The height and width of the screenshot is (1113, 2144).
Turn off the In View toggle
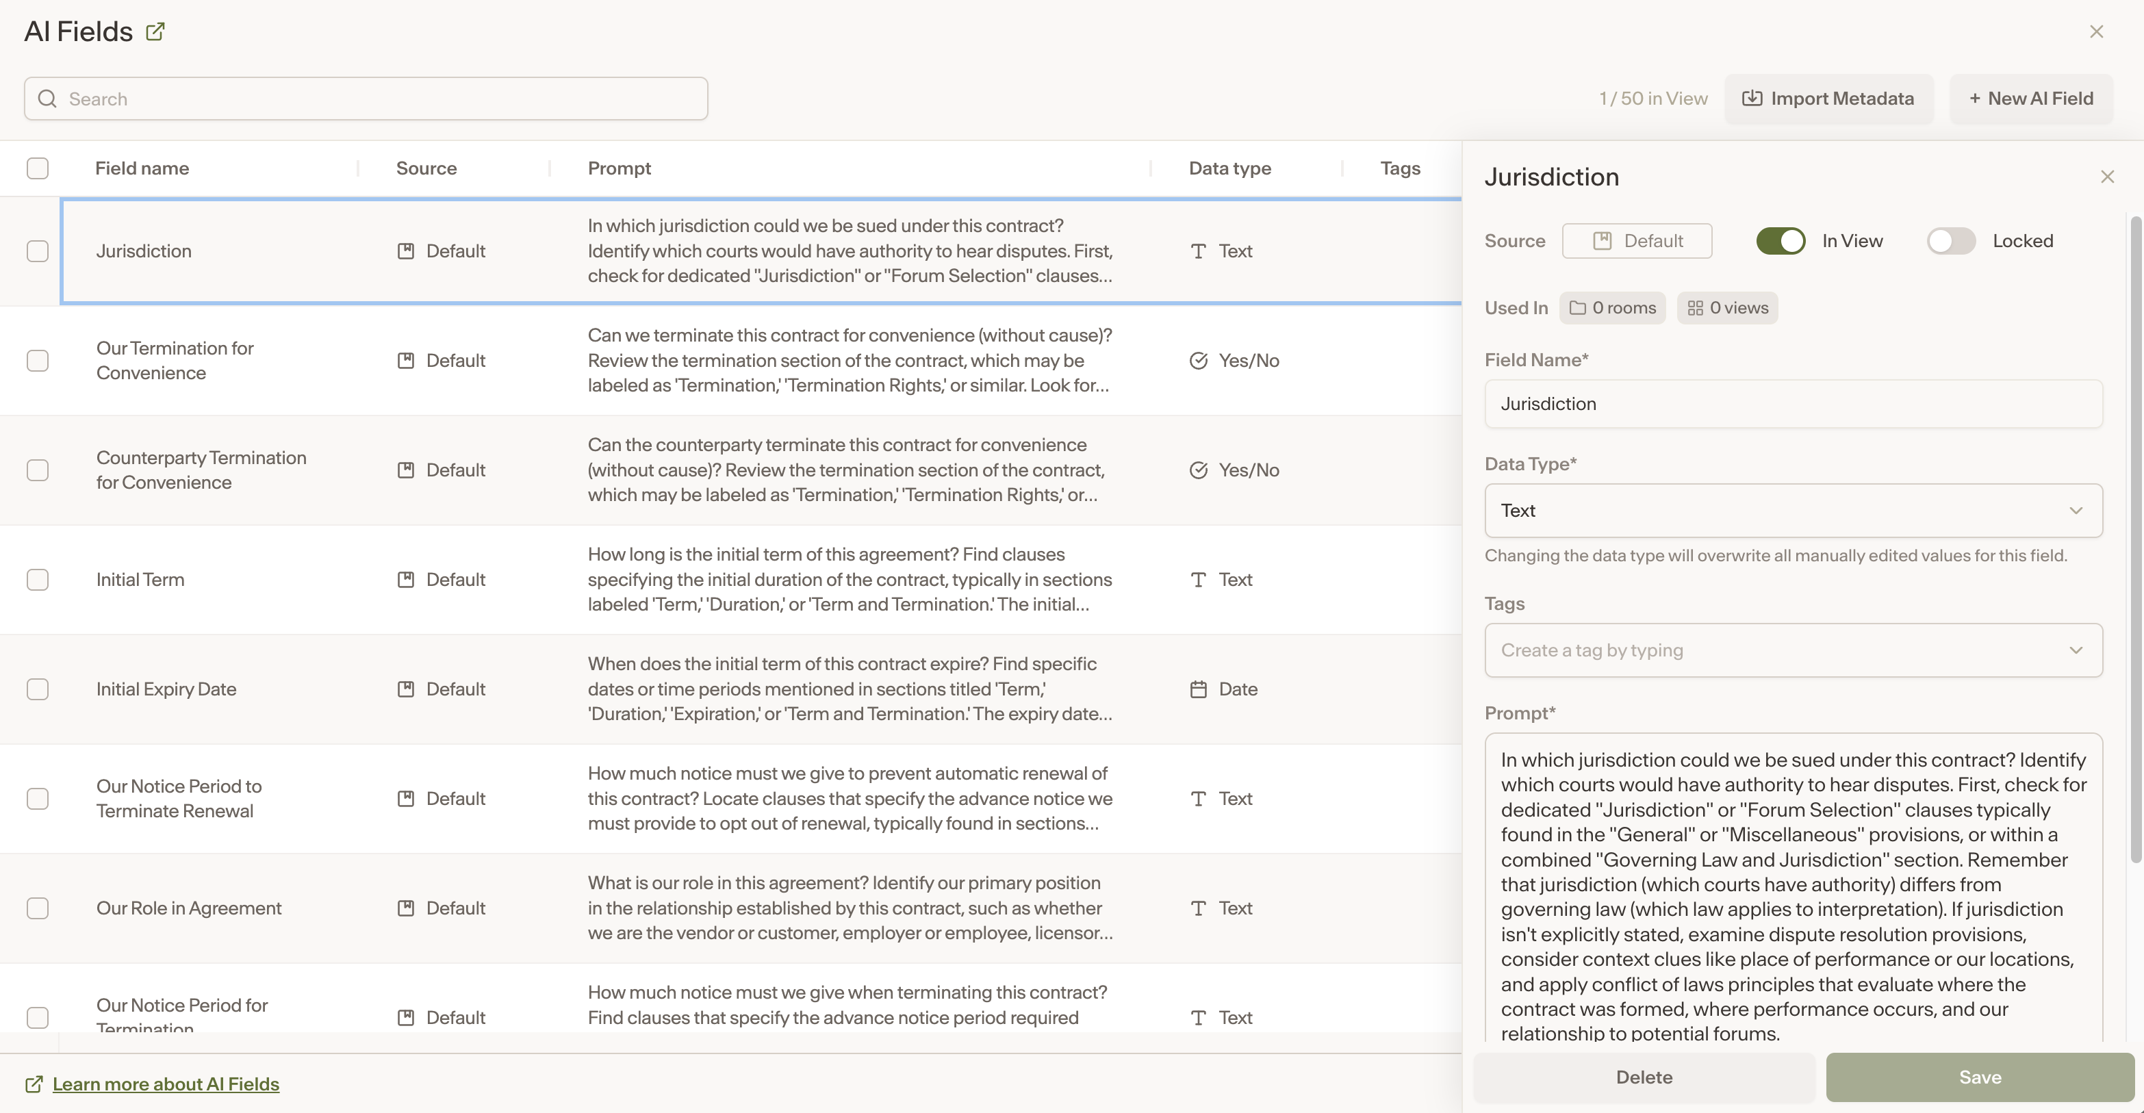coord(1781,240)
